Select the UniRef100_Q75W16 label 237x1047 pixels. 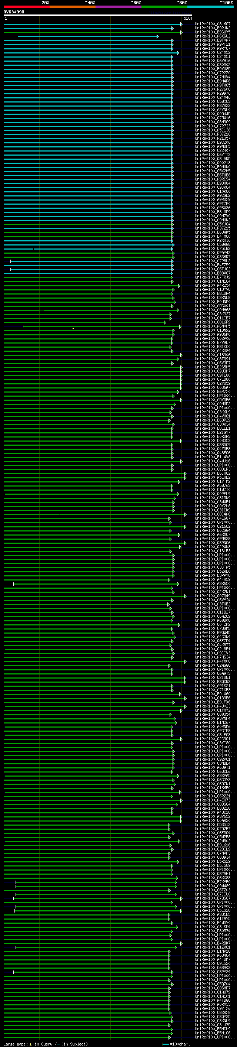[213, 118]
